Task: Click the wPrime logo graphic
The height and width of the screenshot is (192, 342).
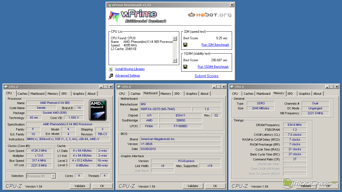Action: tap(137, 16)
